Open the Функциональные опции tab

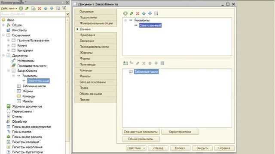pos(95,23)
